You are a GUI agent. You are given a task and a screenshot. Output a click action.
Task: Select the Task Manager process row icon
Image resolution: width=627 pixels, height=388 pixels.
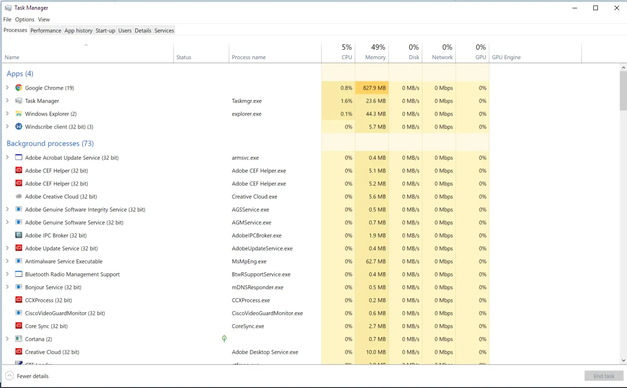(x=18, y=101)
